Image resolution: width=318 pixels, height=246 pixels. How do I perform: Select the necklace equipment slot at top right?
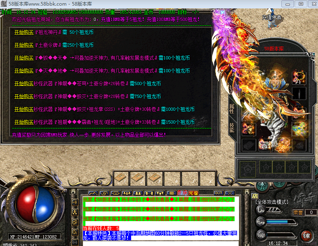(299, 78)
